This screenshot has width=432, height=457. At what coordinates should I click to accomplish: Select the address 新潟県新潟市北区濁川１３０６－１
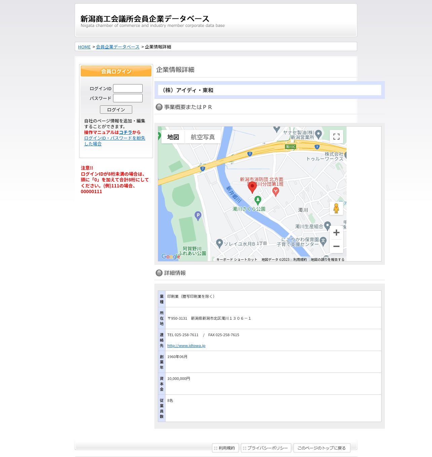[x=221, y=318]
